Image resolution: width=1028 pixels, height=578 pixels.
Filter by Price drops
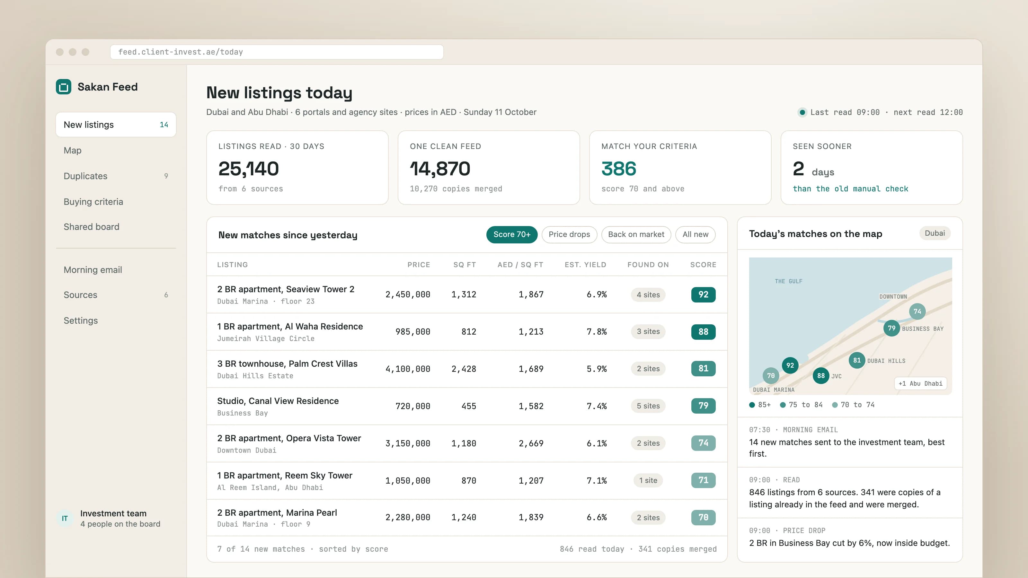569,234
